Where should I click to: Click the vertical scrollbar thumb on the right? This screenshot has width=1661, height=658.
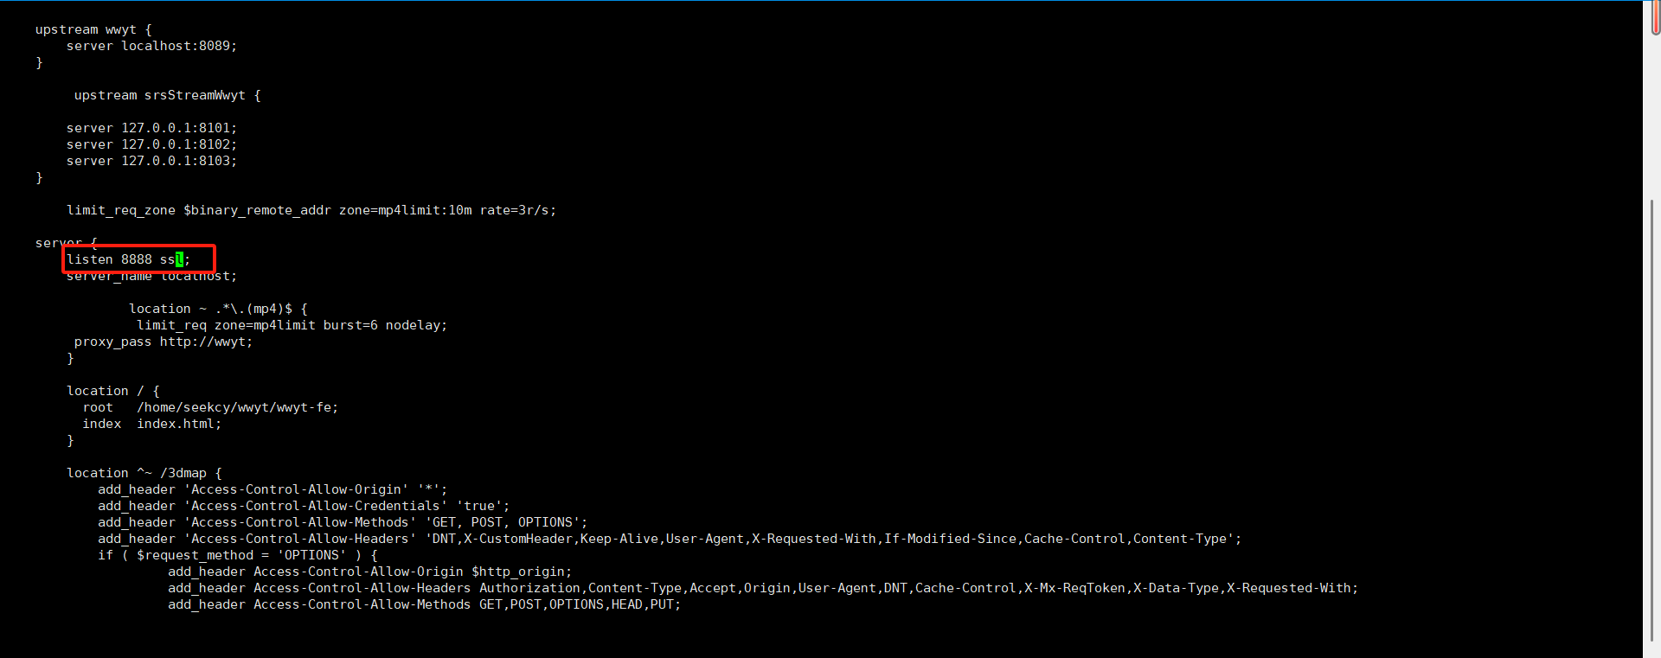1652,419
